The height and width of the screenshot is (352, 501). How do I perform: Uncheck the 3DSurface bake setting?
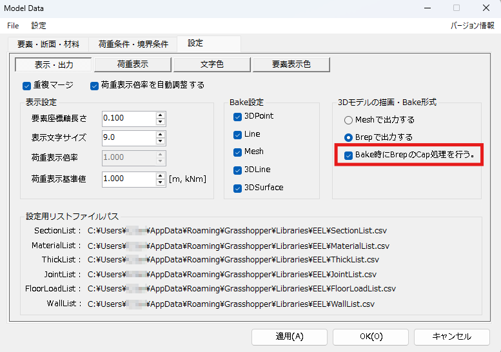[x=237, y=188]
